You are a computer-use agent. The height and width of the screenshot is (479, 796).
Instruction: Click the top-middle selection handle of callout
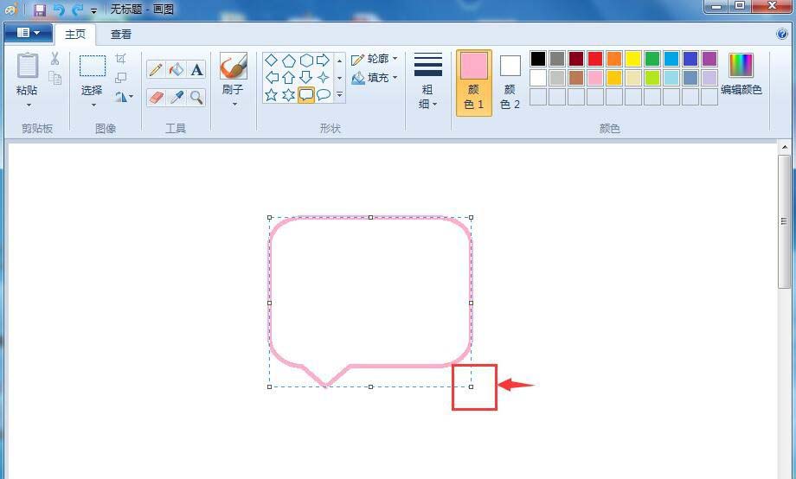click(370, 217)
